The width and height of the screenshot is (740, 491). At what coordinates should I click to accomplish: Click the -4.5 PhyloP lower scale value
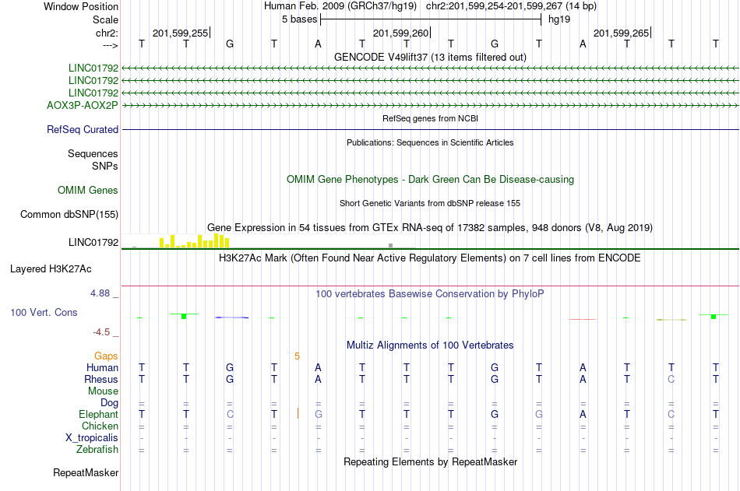101,332
